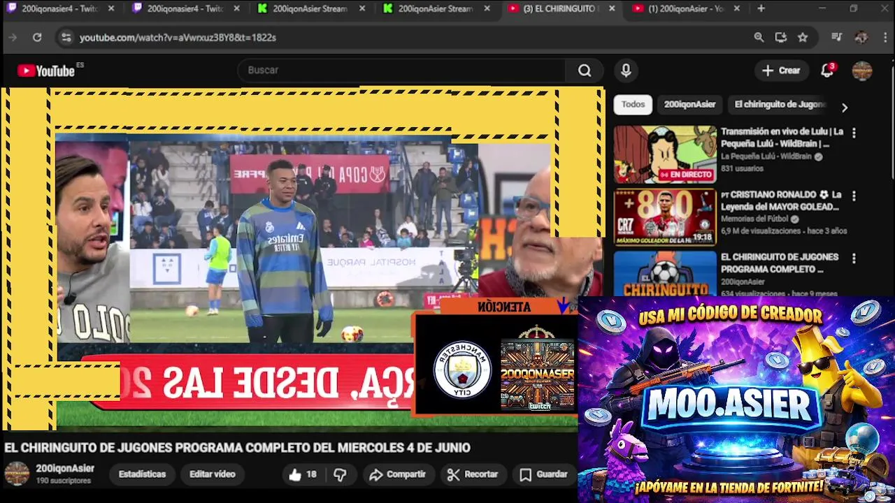Open the YouTube account avatar menu
This screenshot has height=503, width=895.
(x=862, y=71)
